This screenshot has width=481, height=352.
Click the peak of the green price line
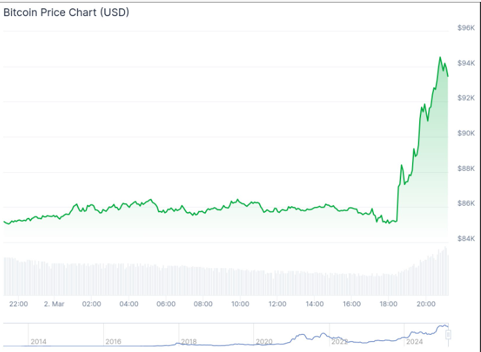pyautogui.click(x=440, y=57)
